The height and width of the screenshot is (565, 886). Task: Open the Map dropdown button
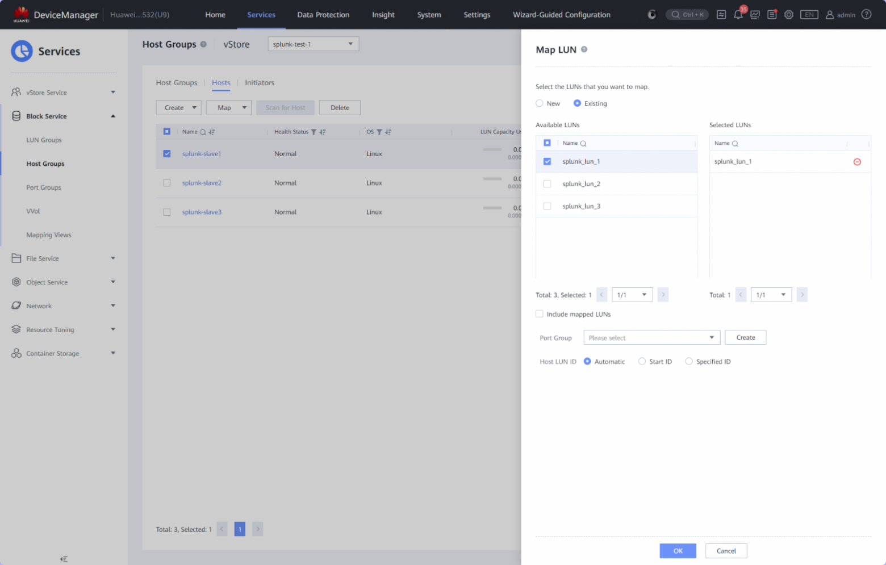click(x=229, y=107)
